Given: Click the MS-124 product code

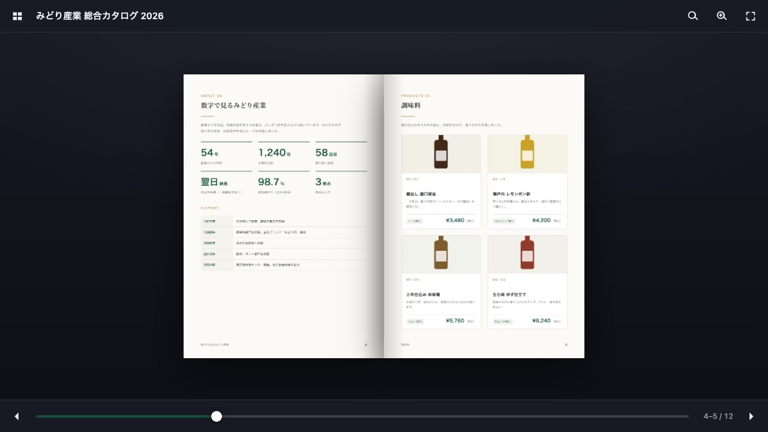Looking at the screenshot, I should point(412,280).
